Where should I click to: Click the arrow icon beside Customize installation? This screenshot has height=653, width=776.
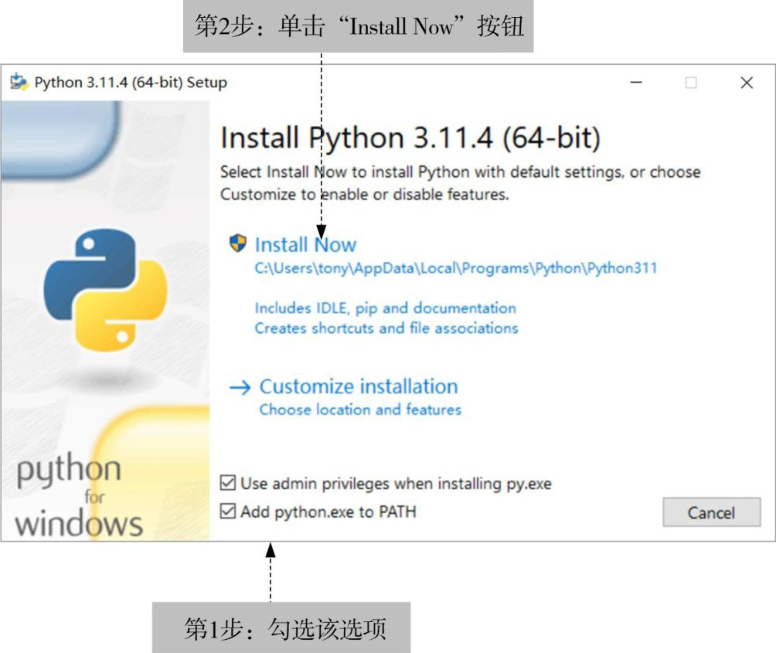point(240,387)
